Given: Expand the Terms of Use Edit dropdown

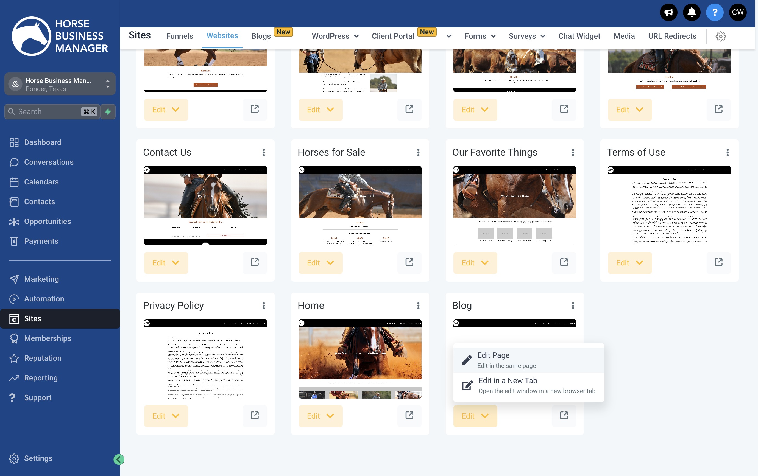Looking at the screenshot, I should click(x=629, y=263).
